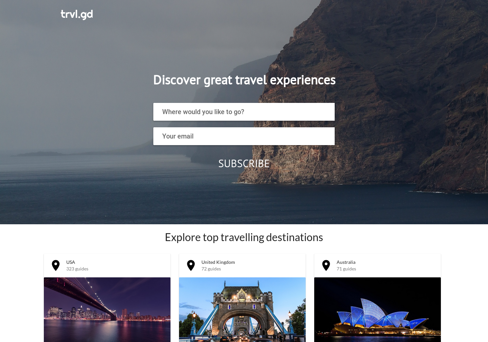Open the Sydney Opera House photo thumbnail
The width and height of the screenshot is (488, 342).
click(x=378, y=310)
